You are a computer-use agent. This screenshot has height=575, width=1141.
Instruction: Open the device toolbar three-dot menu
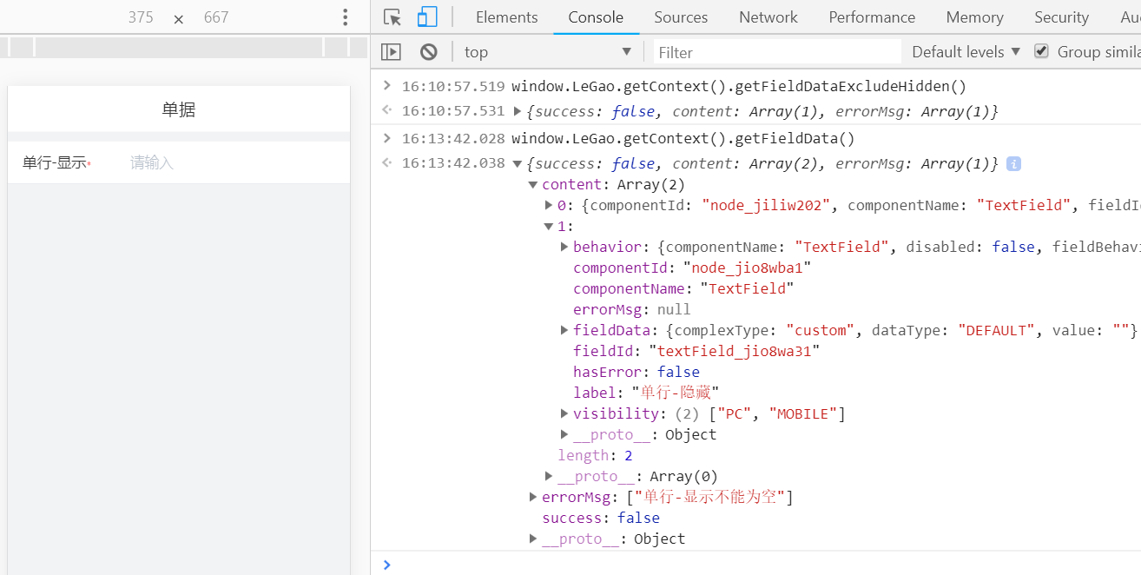coord(345,17)
